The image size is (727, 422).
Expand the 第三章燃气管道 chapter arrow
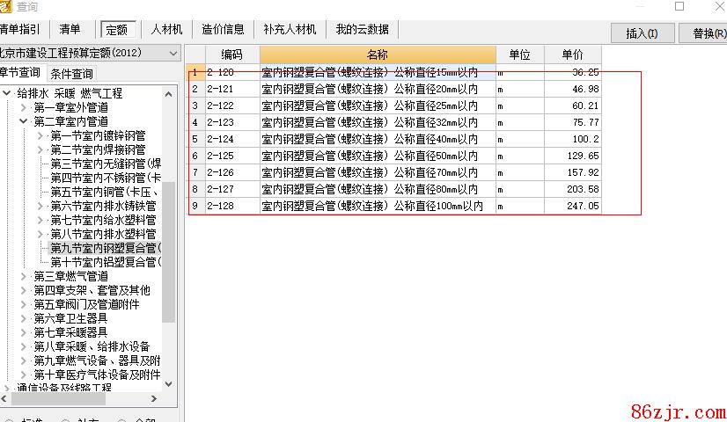(24, 276)
